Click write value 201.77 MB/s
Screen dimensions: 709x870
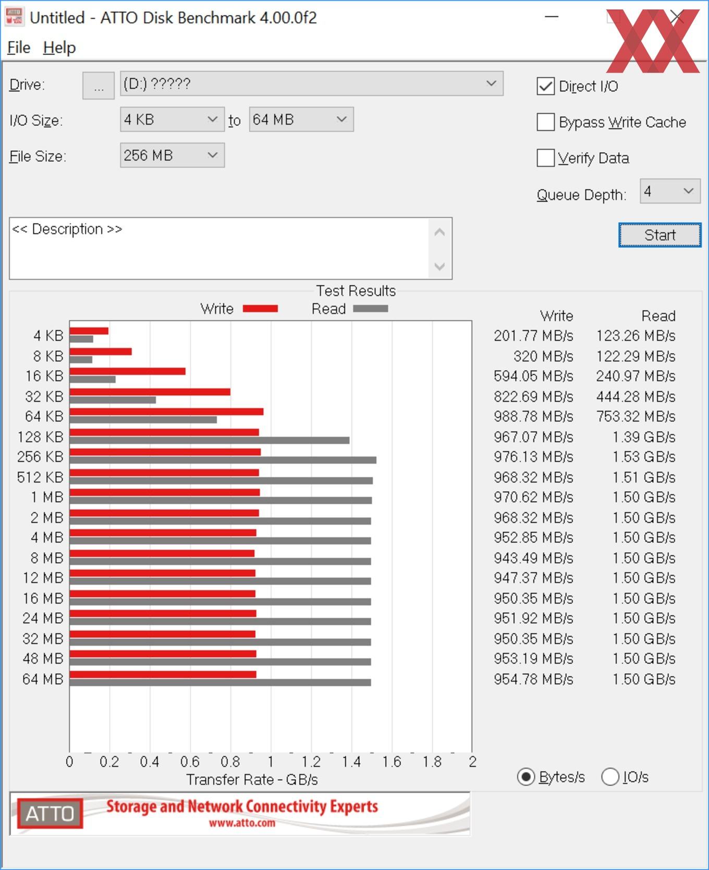533,335
